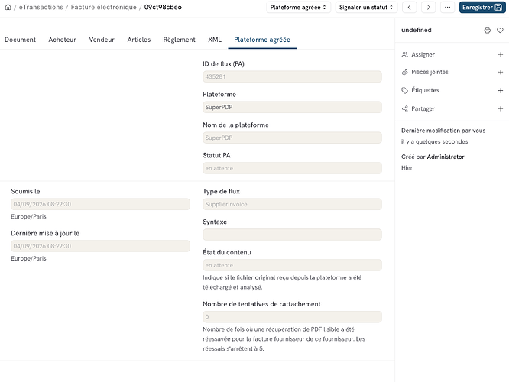Click the Dernière mise à jour le field
509x382 pixels.
(100, 246)
